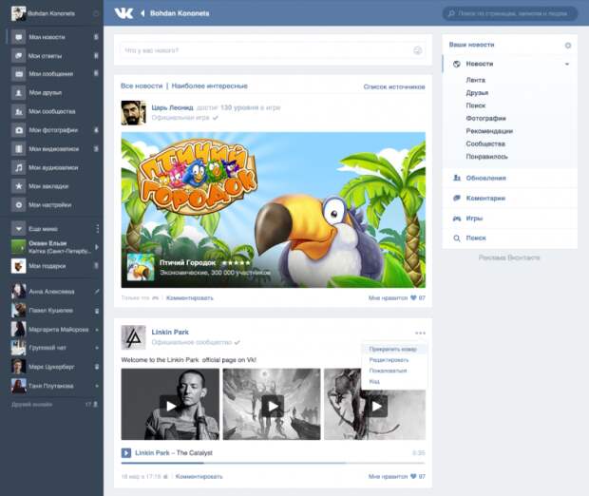Click Комментировать under the Linkin Park post
The height and width of the screenshot is (496, 589).
[199, 476]
